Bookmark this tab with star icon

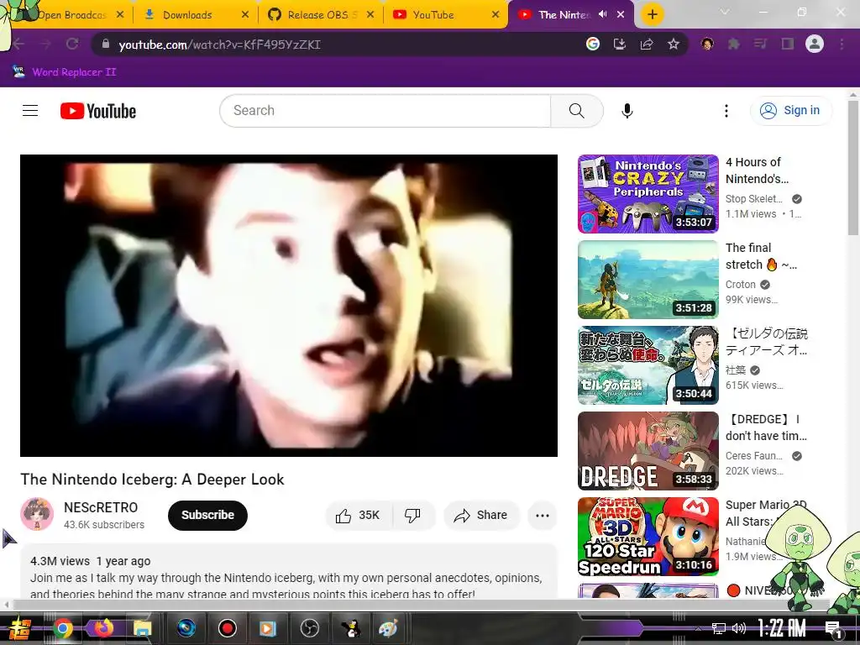pos(674,44)
